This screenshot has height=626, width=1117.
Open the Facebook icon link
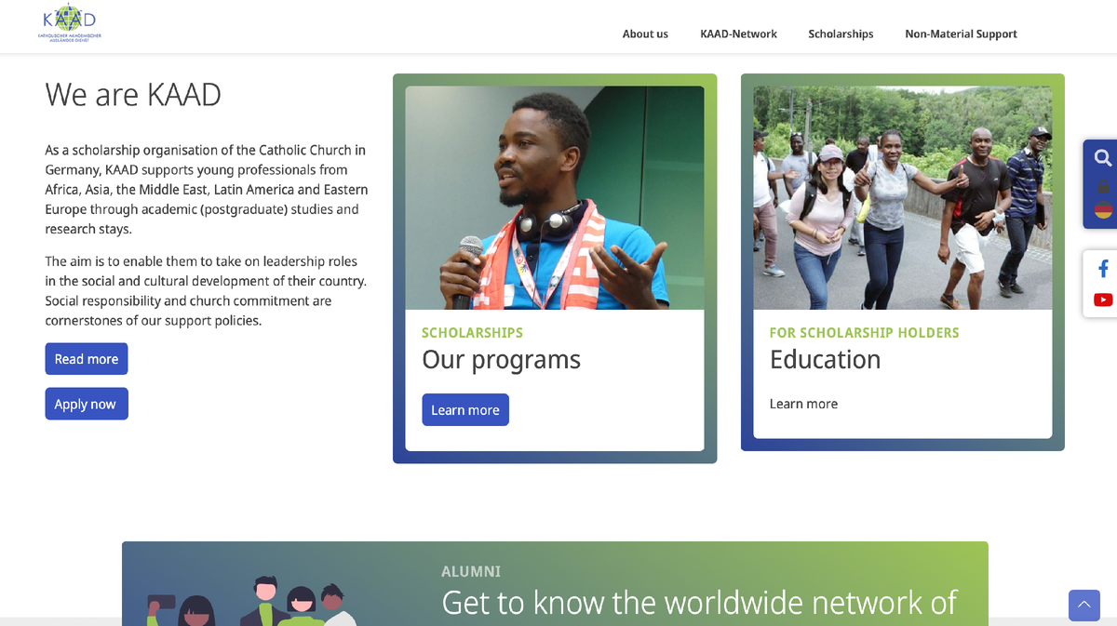[1103, 269]
